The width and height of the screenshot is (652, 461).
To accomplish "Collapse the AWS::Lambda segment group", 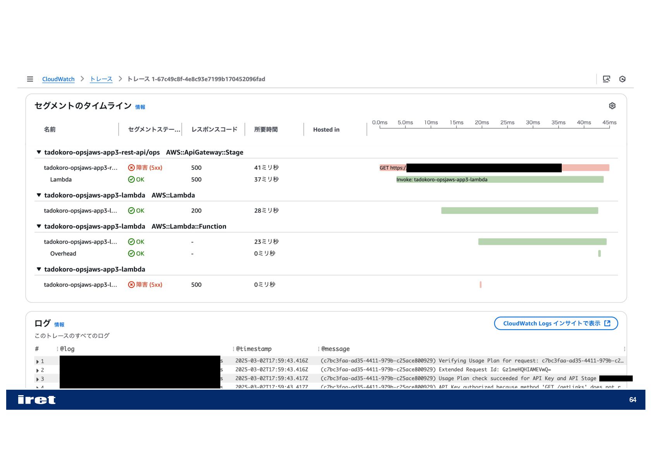I will click(x=39, y=195).
